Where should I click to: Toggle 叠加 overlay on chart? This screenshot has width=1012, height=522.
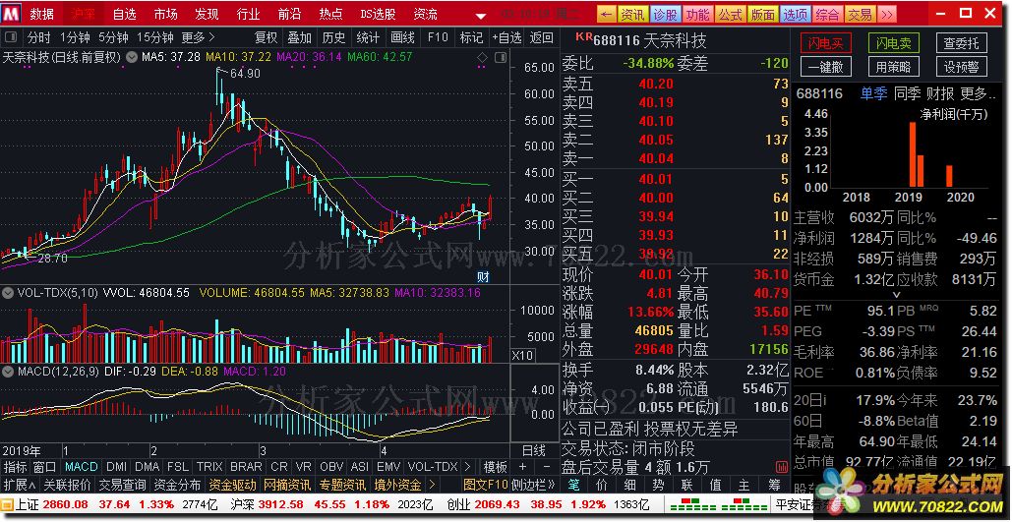point(299,37)
